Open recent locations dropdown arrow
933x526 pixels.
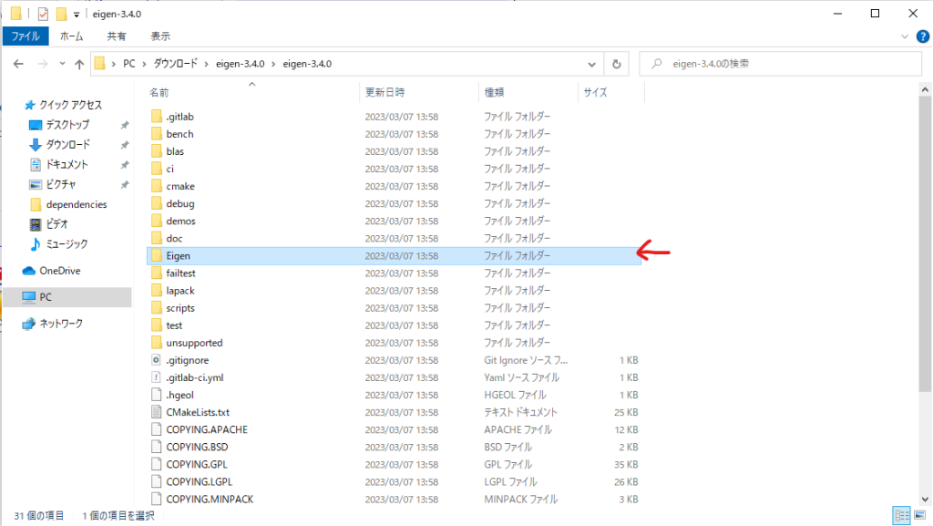coord(62,64)
